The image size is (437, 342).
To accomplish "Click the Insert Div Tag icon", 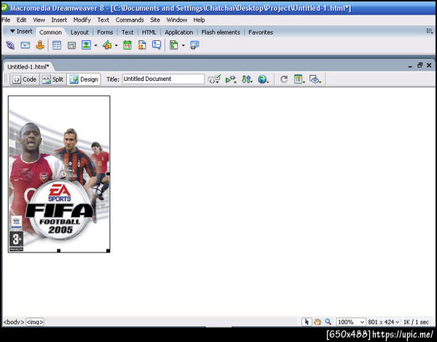I will 71,45.
